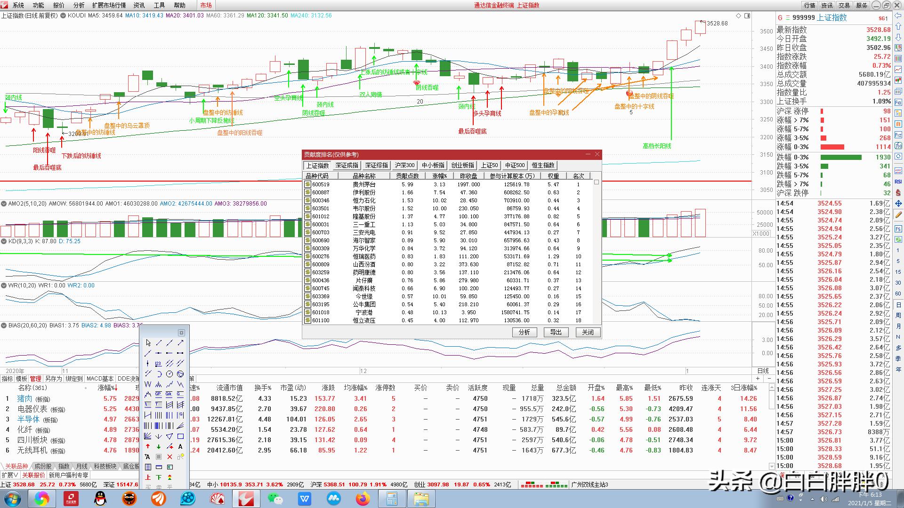Switch to 创业板指 tab in contribution dialog
Screen dimensions: 904x508
click(x=462, y=165)
